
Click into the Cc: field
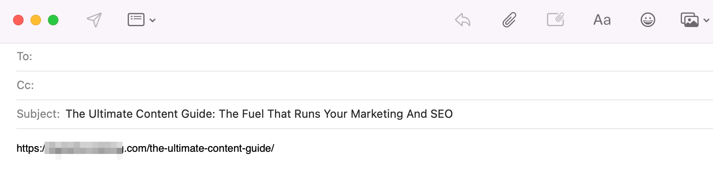point(373,85)
